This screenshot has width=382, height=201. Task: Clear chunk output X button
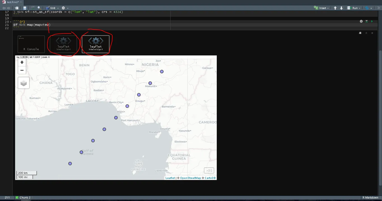(x=372, y=33)
